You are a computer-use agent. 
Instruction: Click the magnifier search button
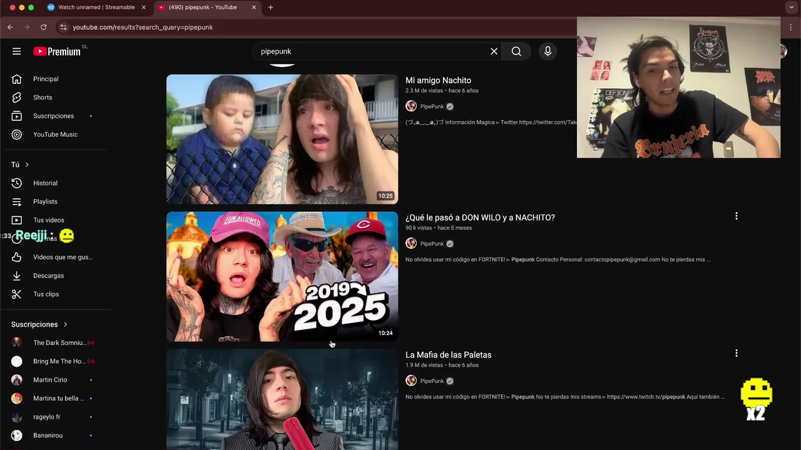coord(516,51)
